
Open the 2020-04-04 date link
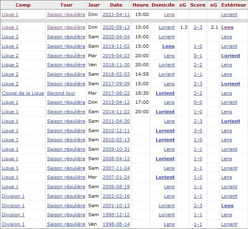[x=116, y=37]
